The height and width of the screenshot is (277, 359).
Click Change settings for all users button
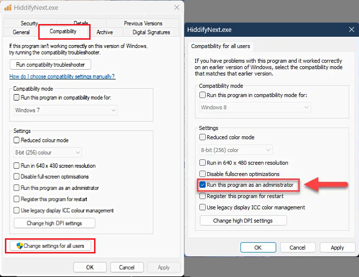[50, 246]
